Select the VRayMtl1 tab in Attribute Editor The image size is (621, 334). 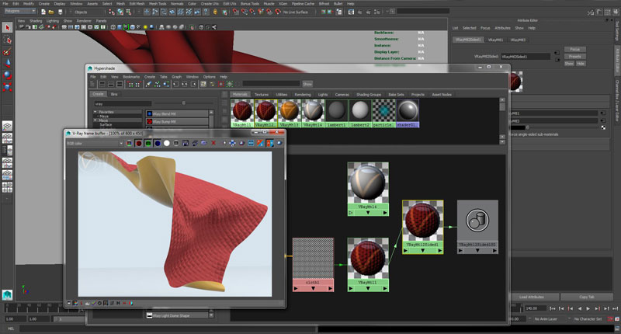(495, 40)
